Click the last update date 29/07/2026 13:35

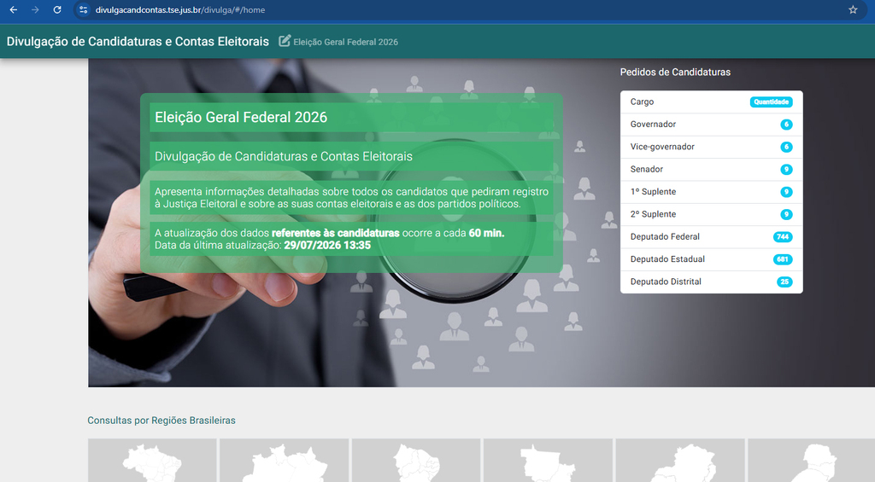click(x=327, y=245)
